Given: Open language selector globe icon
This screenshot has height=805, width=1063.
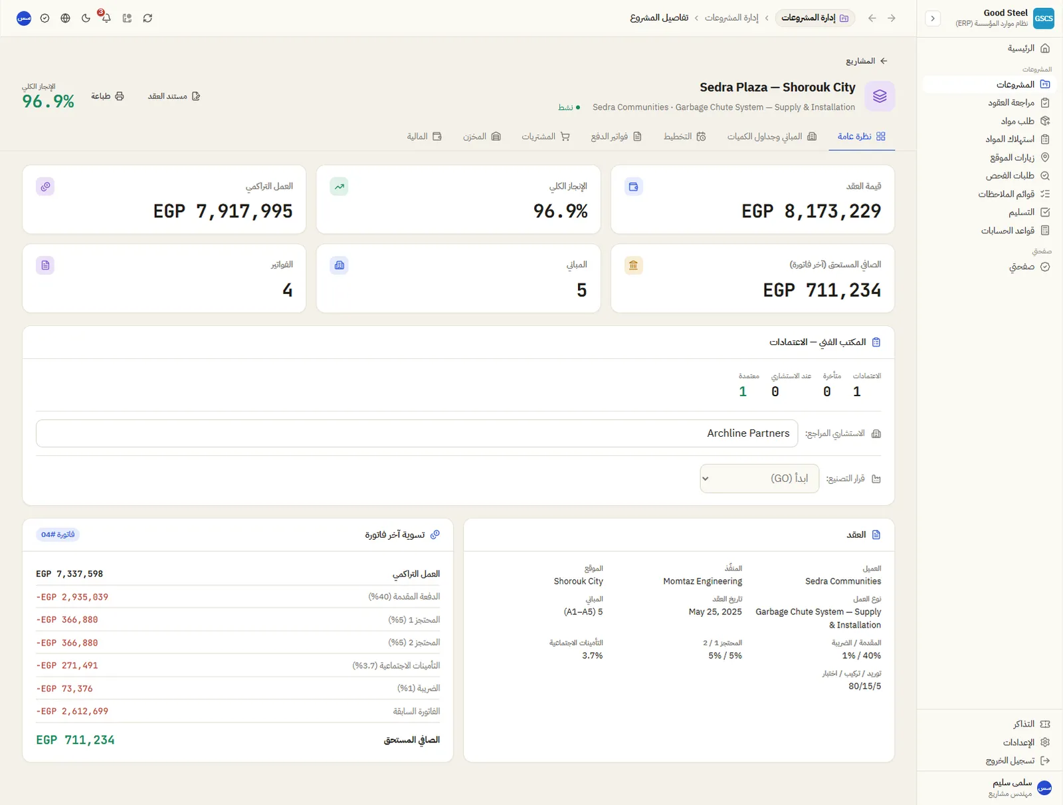Looking at the screenshot, I should [x=65, y=18].
